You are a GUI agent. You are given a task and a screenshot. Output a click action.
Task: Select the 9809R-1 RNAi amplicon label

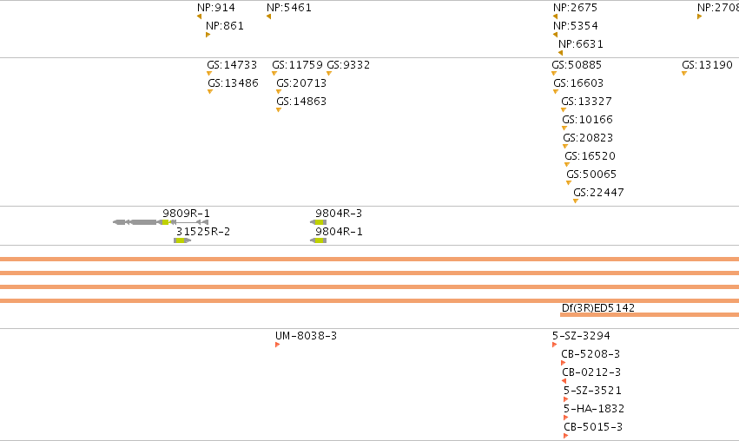coord(186,214)
